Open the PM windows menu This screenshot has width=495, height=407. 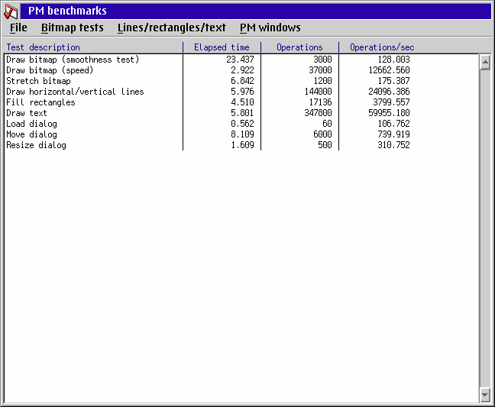pos(270,27)
